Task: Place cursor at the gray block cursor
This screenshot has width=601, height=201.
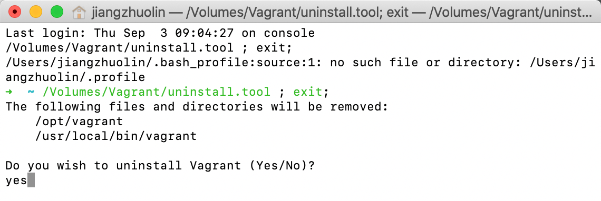Action: click(x=31, y=180)
